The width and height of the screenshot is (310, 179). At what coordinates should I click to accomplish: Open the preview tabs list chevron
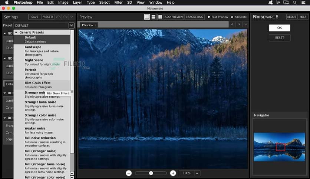[246, 24]
